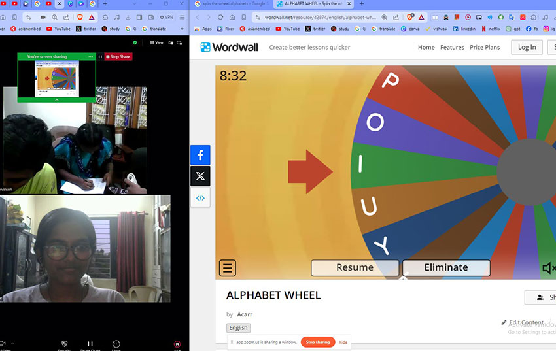Toggle the Zoom camera video button
Viewport: 556px width, 351px height.
pos(3,343)
